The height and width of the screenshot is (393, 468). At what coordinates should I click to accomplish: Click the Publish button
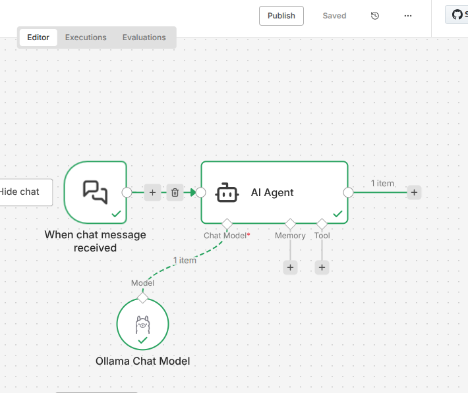281,16
